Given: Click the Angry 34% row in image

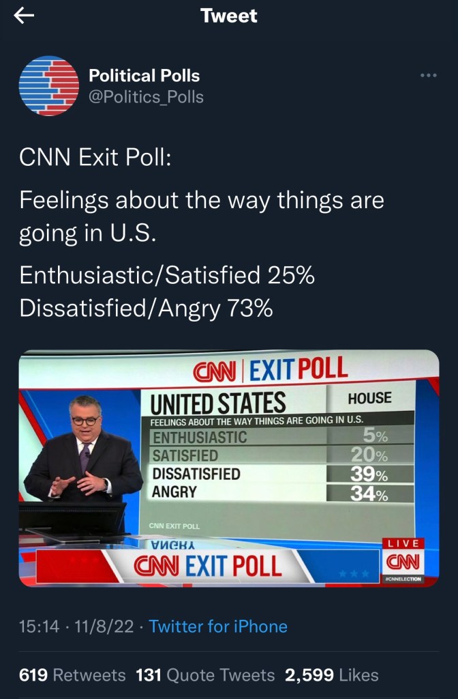Looking at the screenshot, I should pos(281,491).
